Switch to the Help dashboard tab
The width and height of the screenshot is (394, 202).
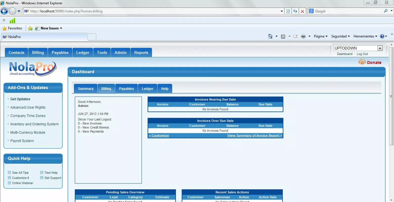[165, 89]
